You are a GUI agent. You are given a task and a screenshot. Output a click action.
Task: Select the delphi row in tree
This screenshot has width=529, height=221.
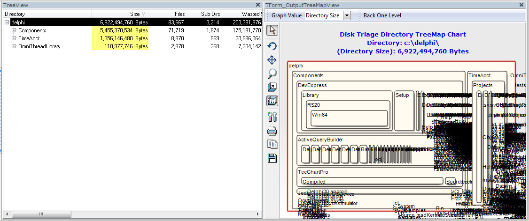[132, 22]
